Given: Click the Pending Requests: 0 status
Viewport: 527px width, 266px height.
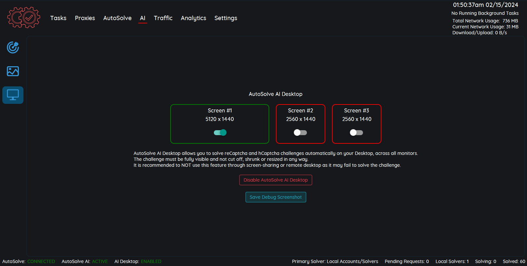Looking at the screenshot, I should pyautogui.click(x=407, y=261).
